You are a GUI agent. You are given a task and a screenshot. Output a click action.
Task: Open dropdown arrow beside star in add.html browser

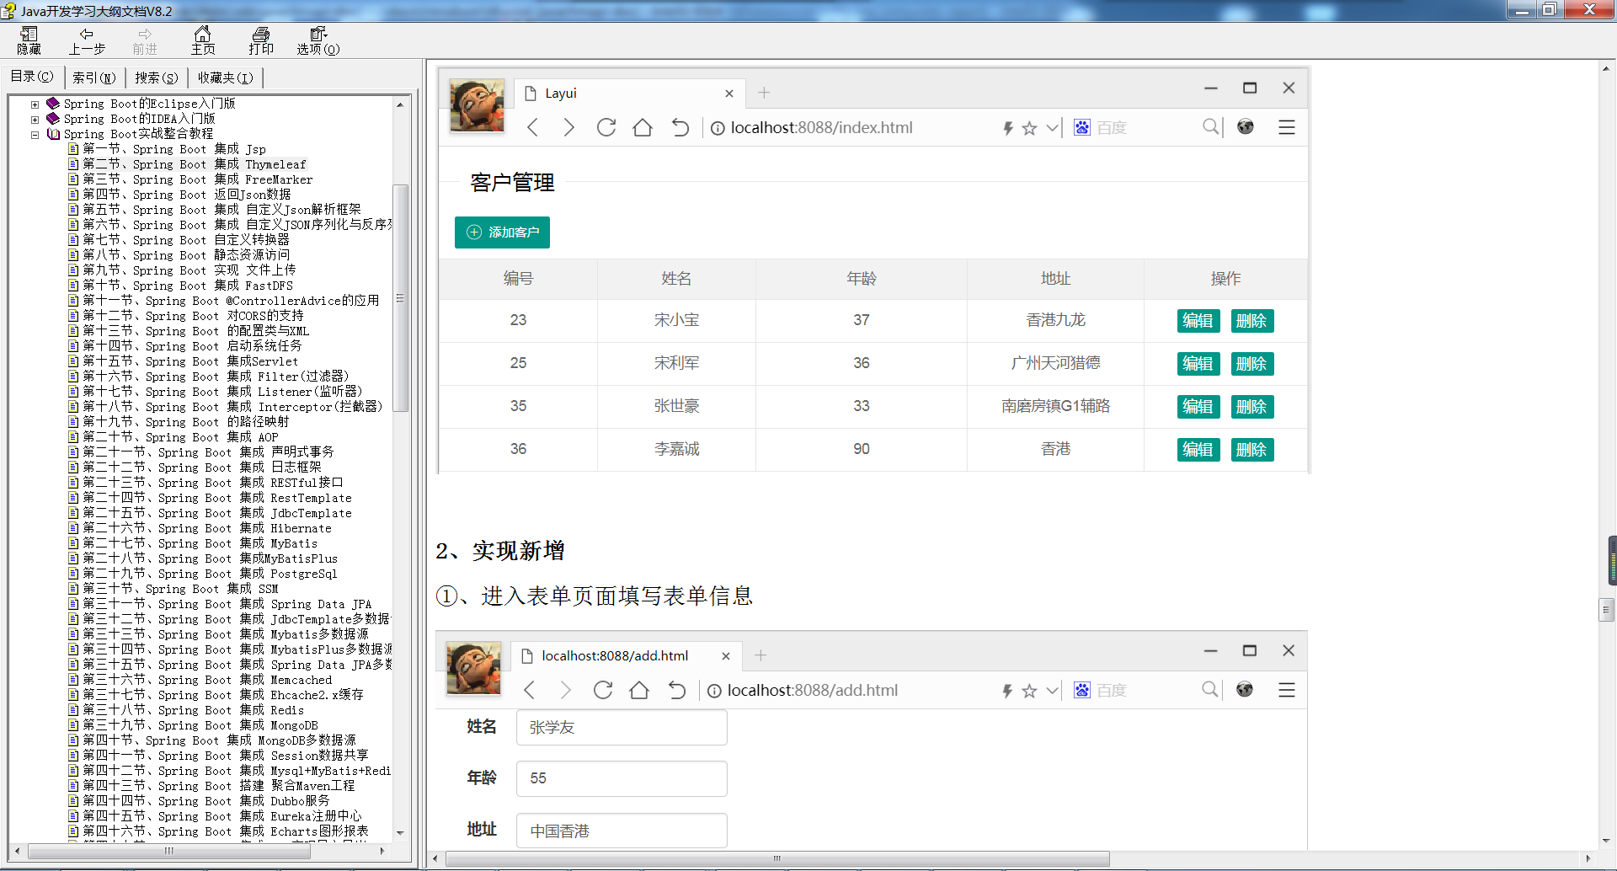1052,691
